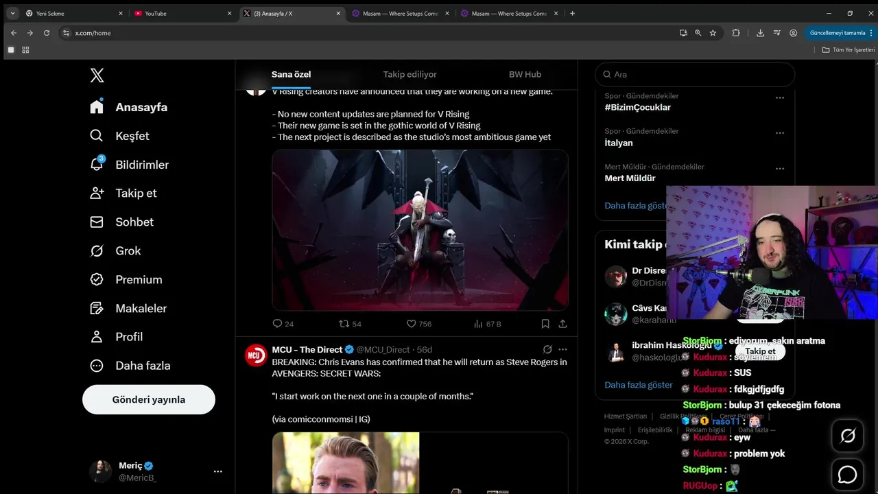This screenshot has width=878, height=494.
Task: Open the Mert Müldür trending topic
Action: coord(630,178)
